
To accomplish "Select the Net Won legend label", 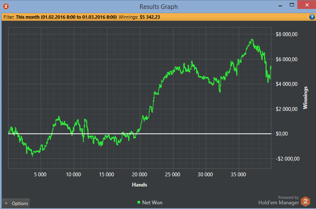I will pyautogui.click(x=152, y=203).
